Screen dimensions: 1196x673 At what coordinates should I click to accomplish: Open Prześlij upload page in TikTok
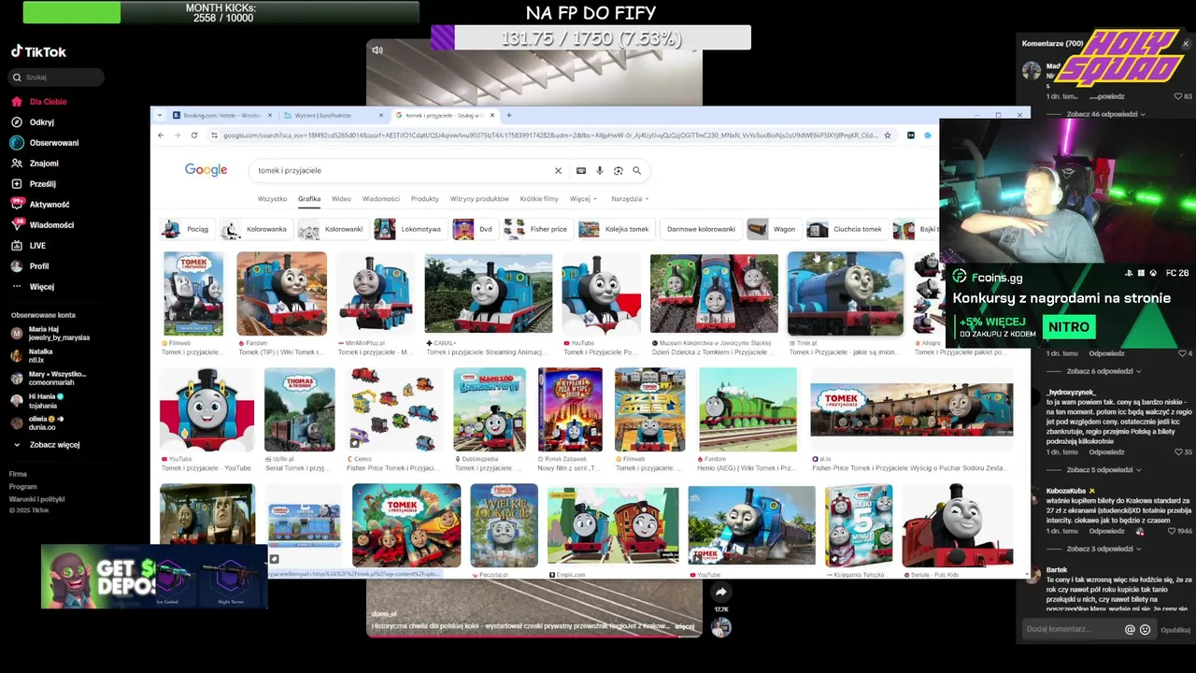click(34, 184)
